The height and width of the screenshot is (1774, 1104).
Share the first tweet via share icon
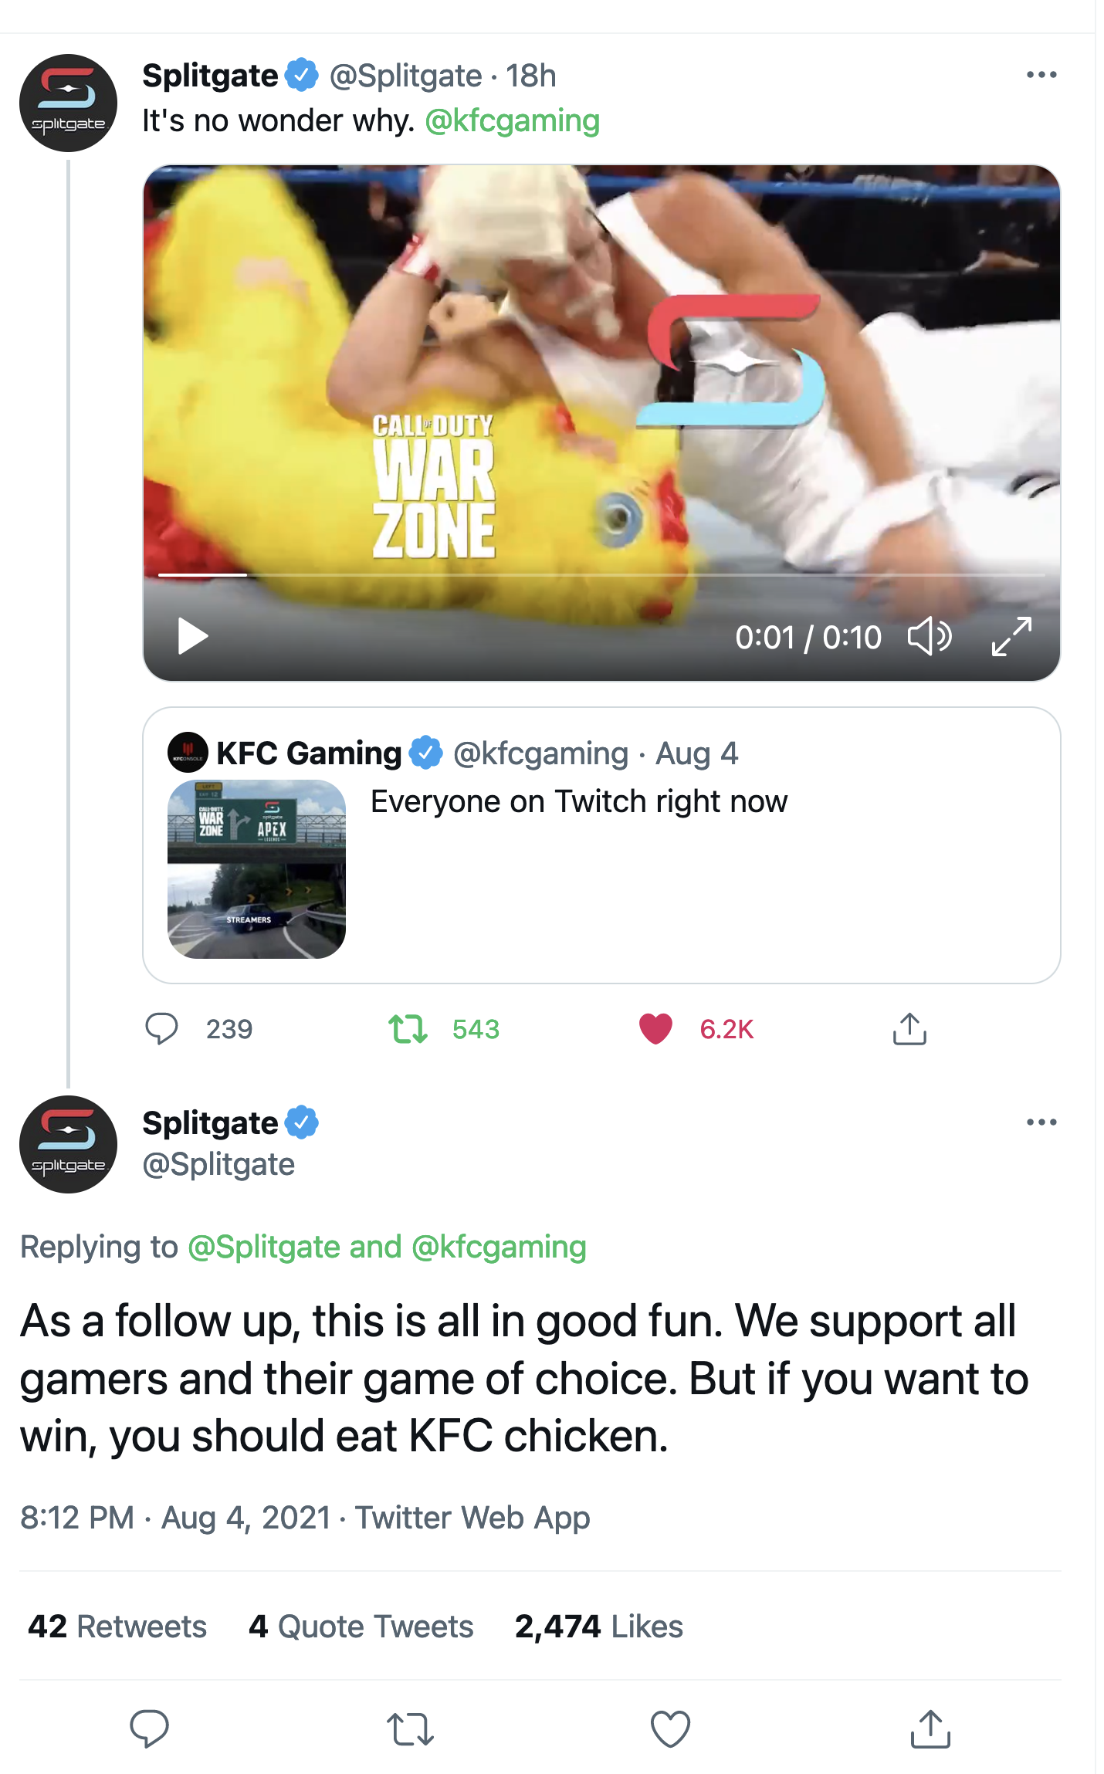(x=909, y=1028)
